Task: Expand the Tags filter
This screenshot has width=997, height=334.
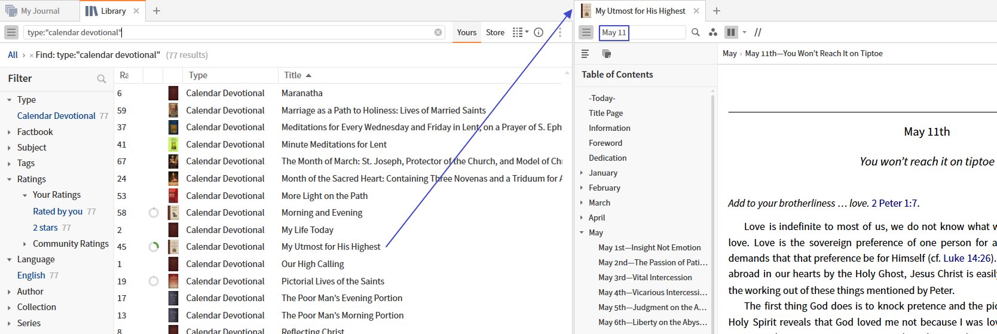Action: pos(9,163)
